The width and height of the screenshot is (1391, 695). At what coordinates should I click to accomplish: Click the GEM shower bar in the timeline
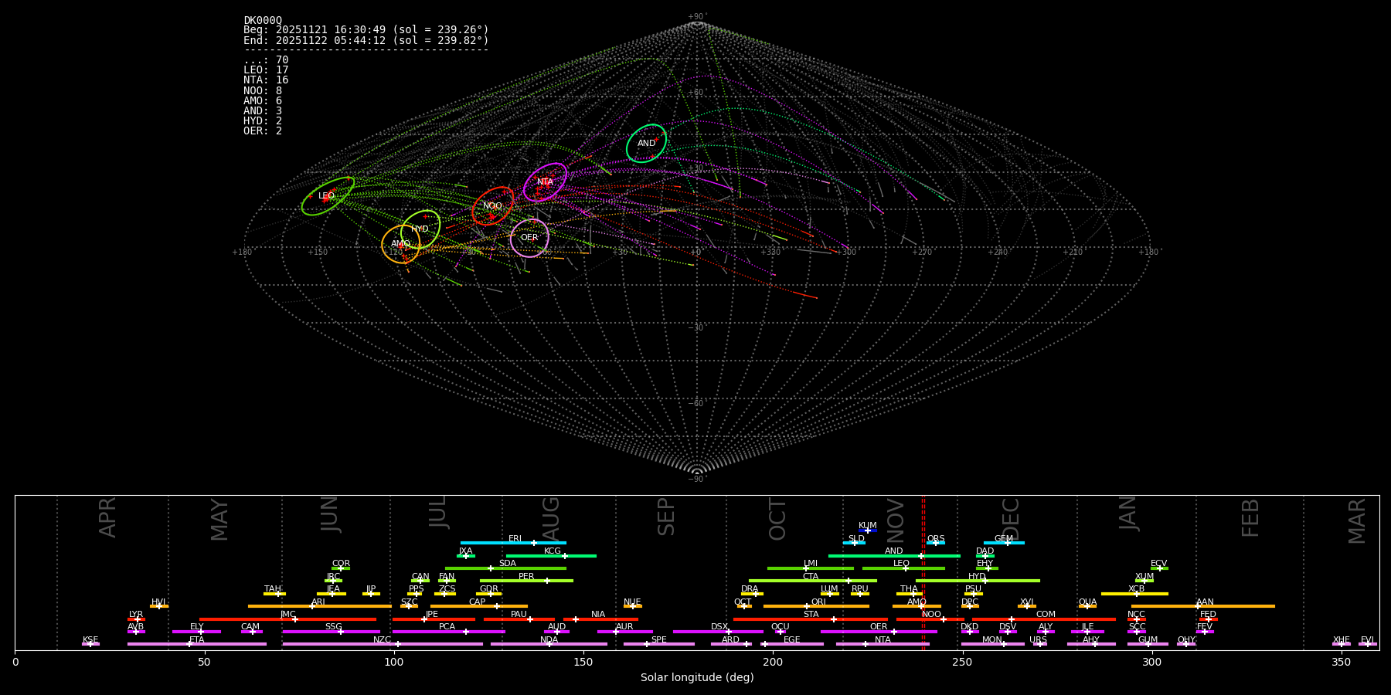pyautogui.click(x=1004, y=542)
